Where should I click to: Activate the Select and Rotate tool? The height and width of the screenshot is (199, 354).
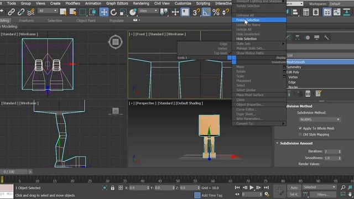pyautogui.click(x=113, y=12)
